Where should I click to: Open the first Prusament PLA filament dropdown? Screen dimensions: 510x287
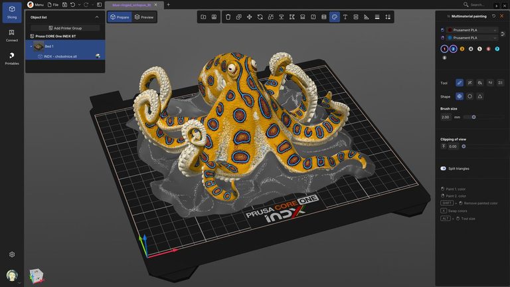click(472, 30)
